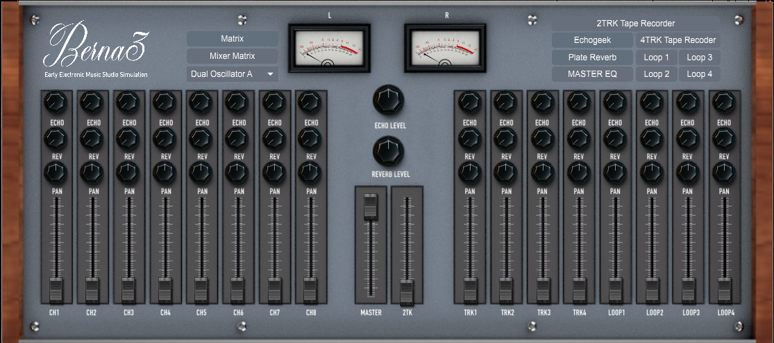Click the LOOP1 ECHO knob

[x=615, y=103]
